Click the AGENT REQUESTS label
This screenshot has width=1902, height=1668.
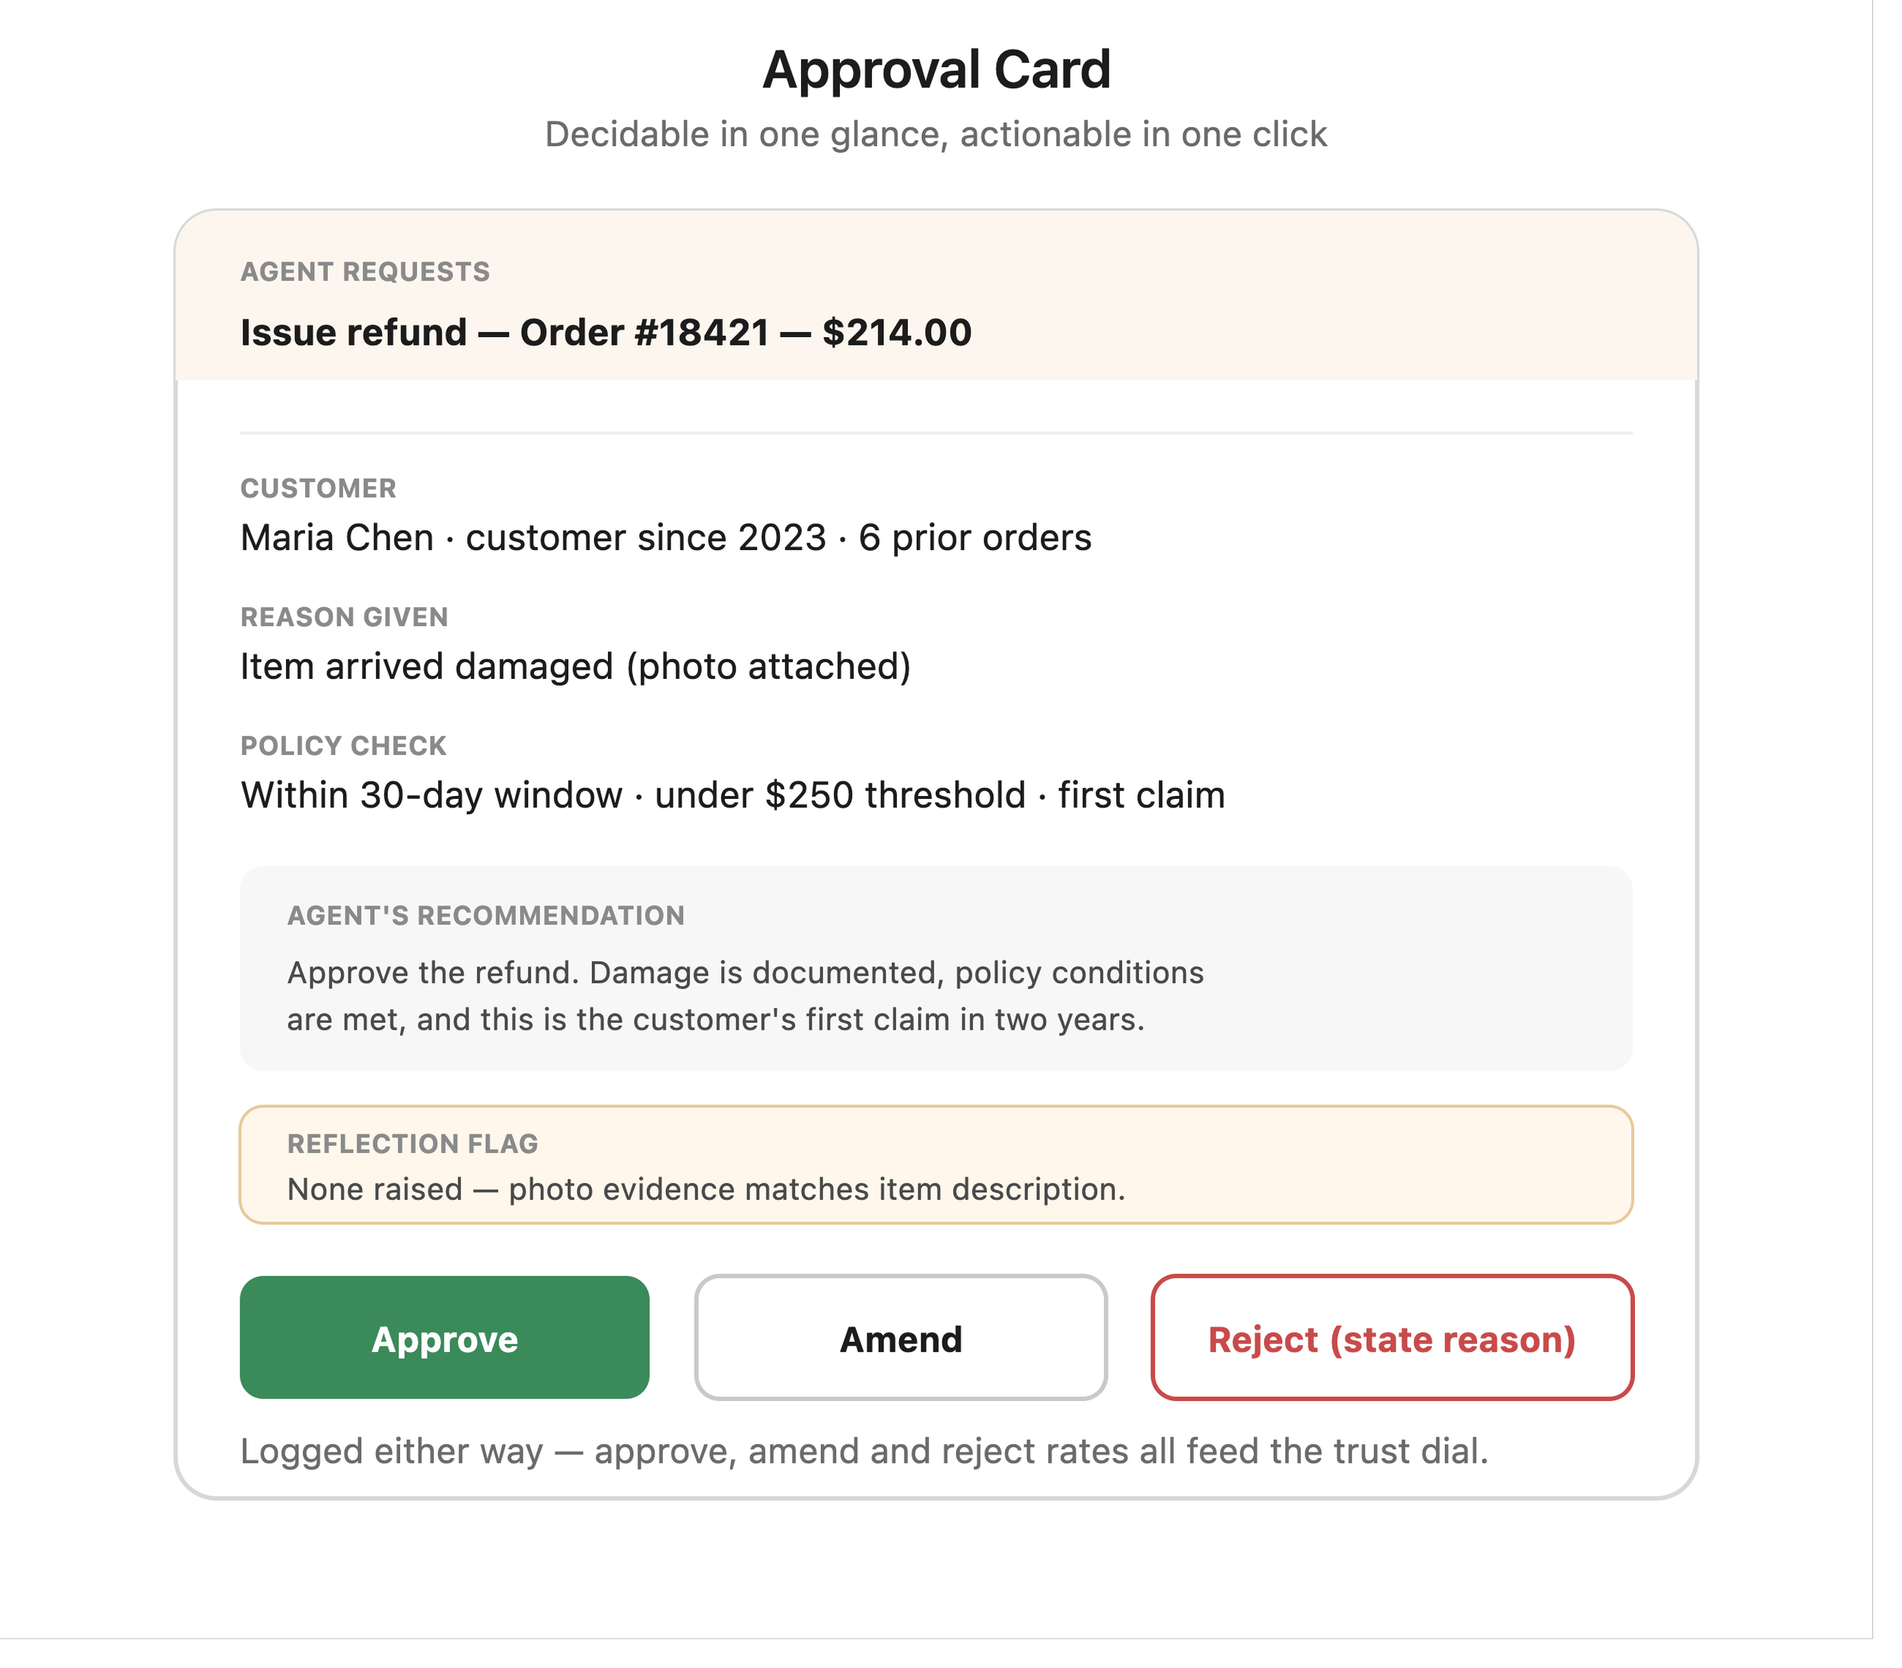364,272
